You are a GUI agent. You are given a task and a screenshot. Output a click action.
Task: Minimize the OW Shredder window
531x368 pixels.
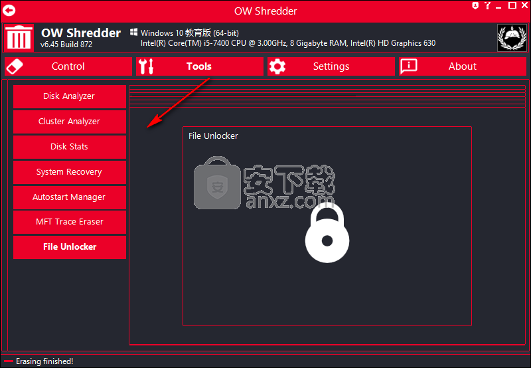pos(499,6)
